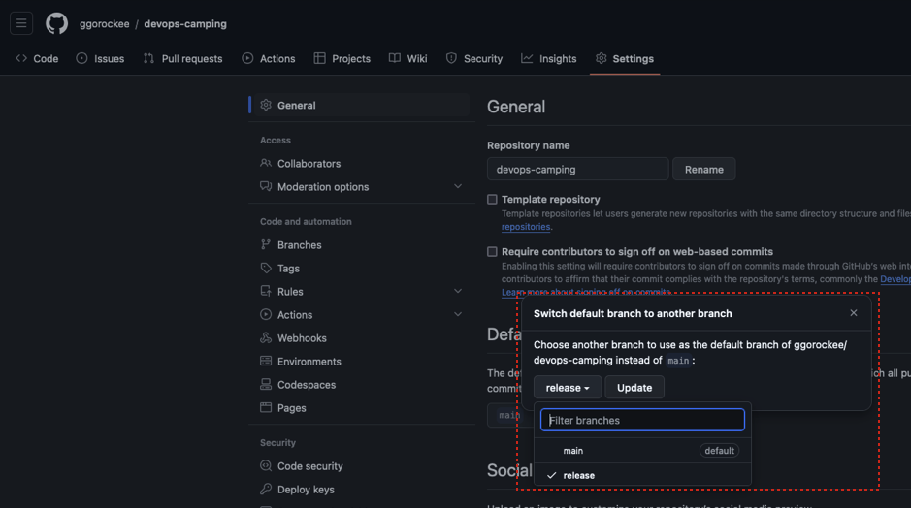Click the Moderation options comment icon
The height and width of the screenshot is (508, 911).
coord(266,186)
